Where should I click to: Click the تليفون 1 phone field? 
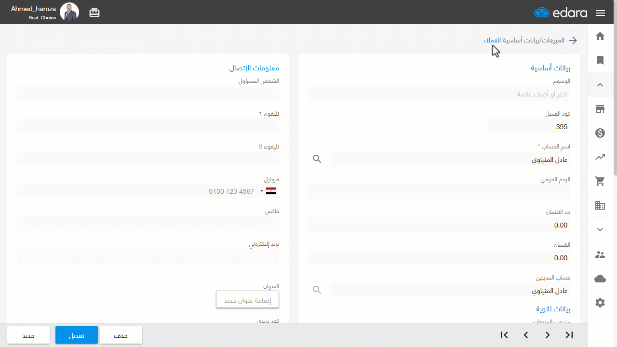(148, 126)
